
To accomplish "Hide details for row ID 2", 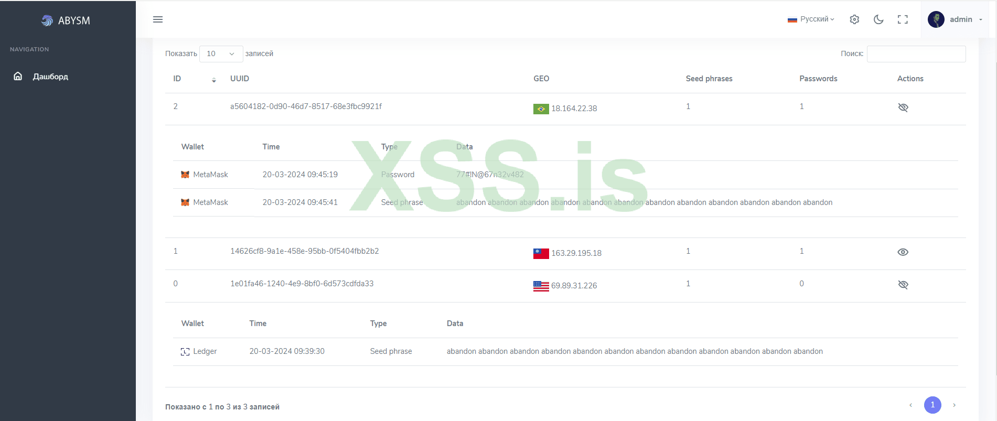I will 903,107.
